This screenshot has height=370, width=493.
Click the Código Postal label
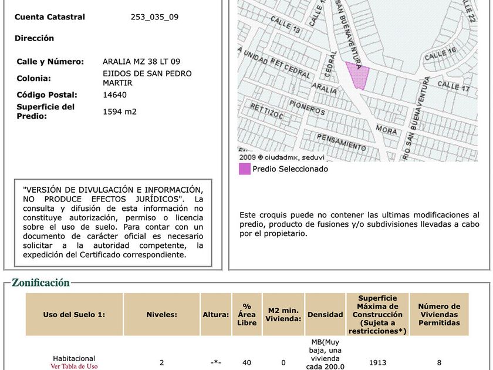click(47, 95)
